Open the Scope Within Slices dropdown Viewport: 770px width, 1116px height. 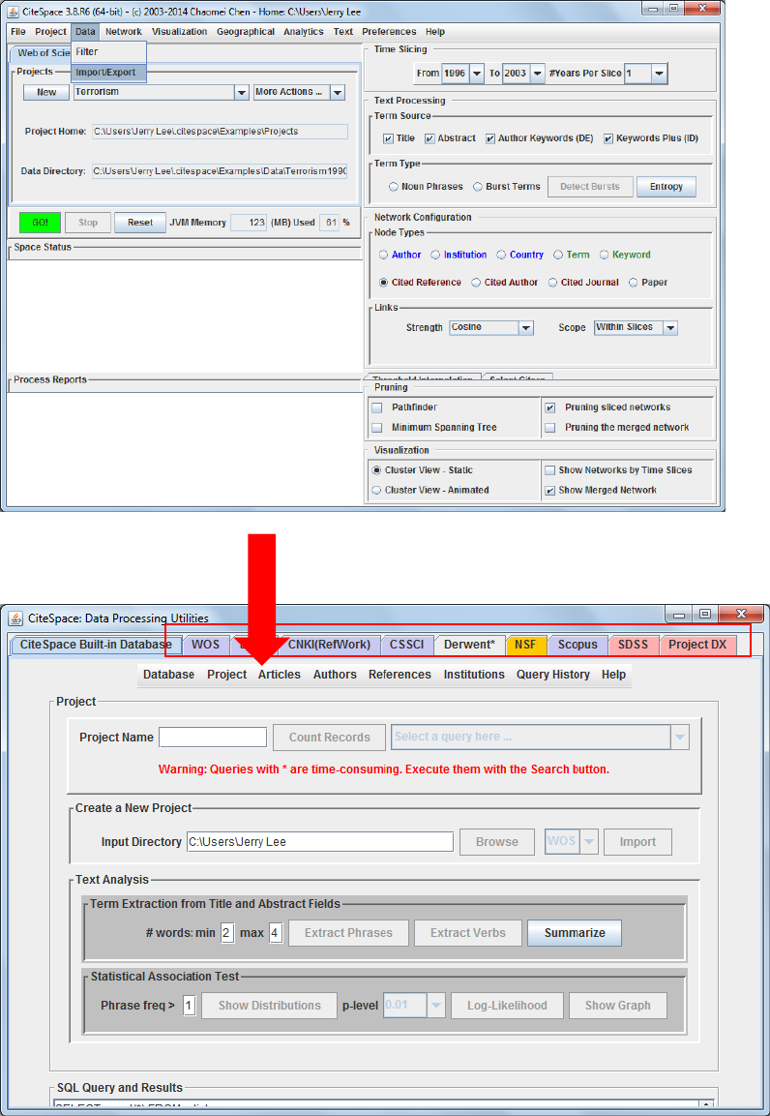669,327
